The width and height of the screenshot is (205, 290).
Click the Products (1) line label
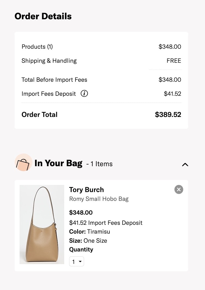point(37,46)
